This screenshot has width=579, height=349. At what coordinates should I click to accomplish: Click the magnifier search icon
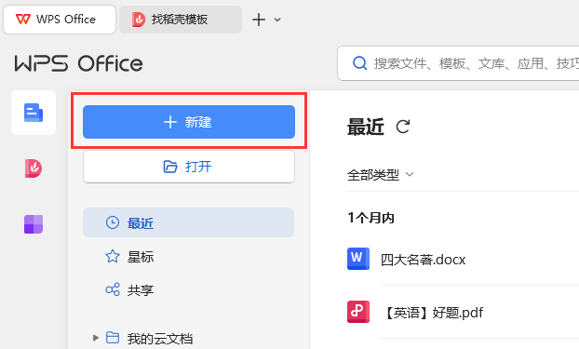click(359, 63)
